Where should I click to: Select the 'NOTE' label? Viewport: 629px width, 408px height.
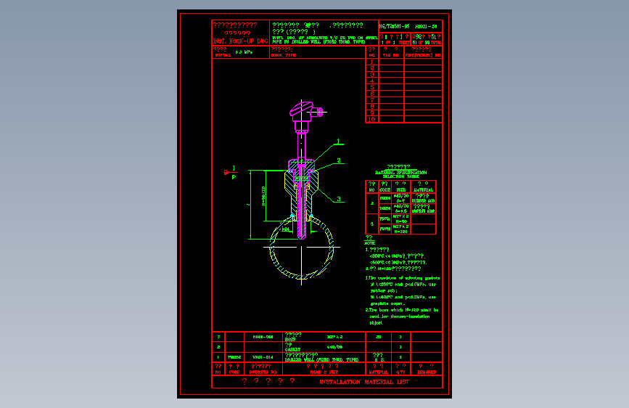tap(369, 243)
